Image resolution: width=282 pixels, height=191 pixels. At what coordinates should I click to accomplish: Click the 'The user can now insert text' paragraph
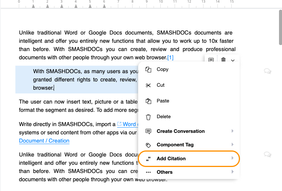78,106
